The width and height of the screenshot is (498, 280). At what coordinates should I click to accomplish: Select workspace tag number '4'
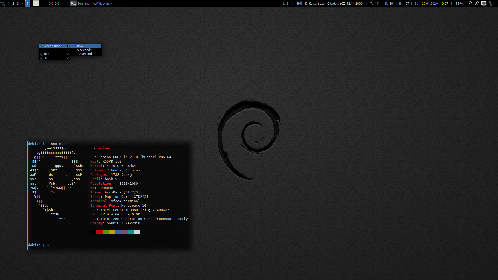pos(22,3)
